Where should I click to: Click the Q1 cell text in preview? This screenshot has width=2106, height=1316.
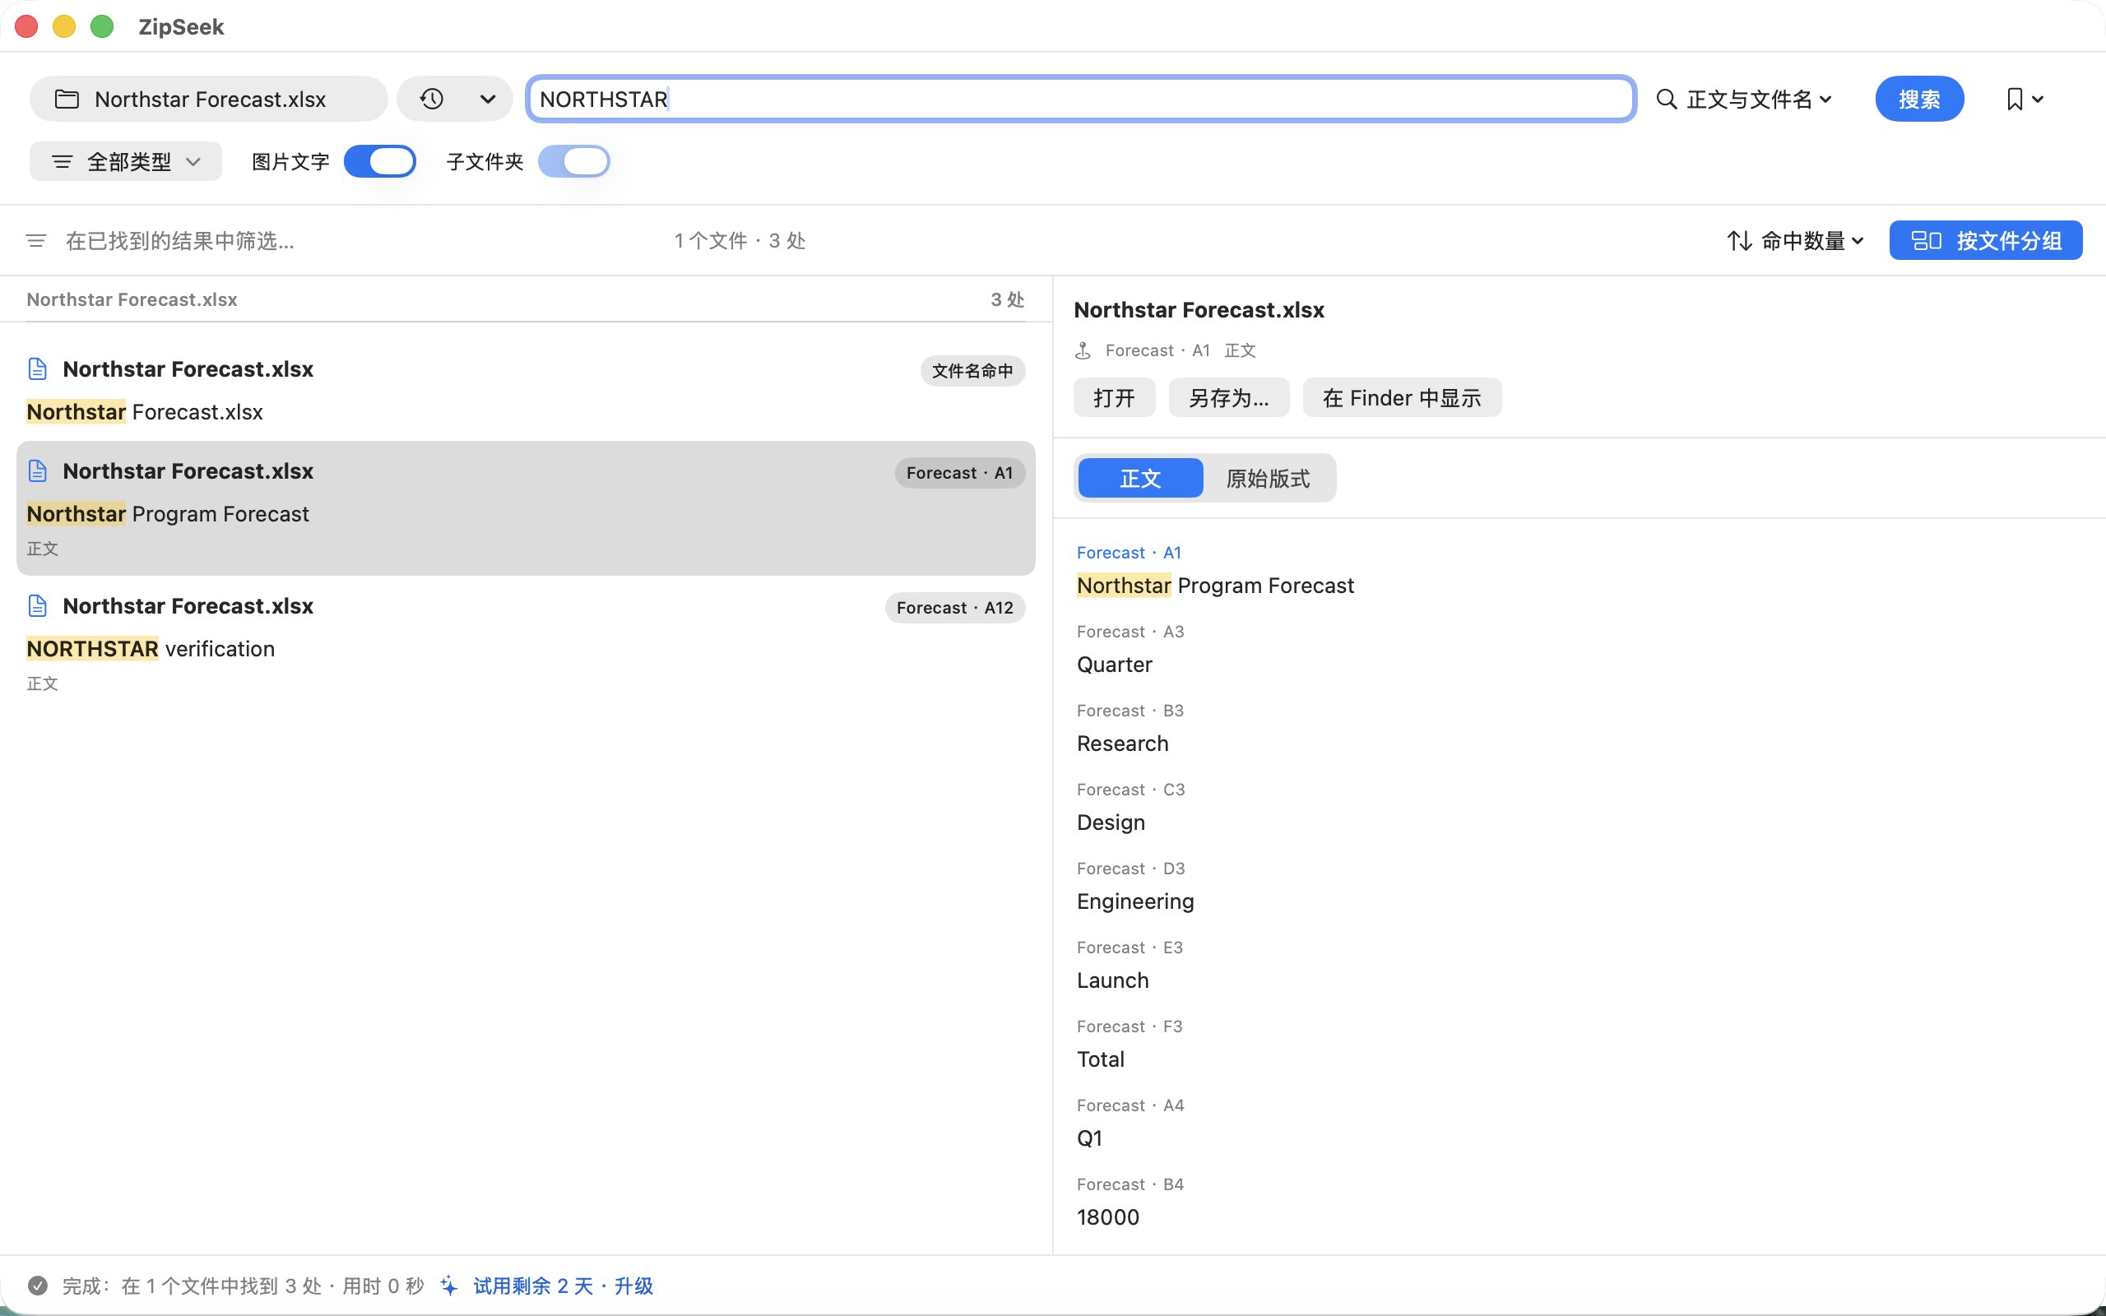pyautogui.click(x=1088, y=1138)
